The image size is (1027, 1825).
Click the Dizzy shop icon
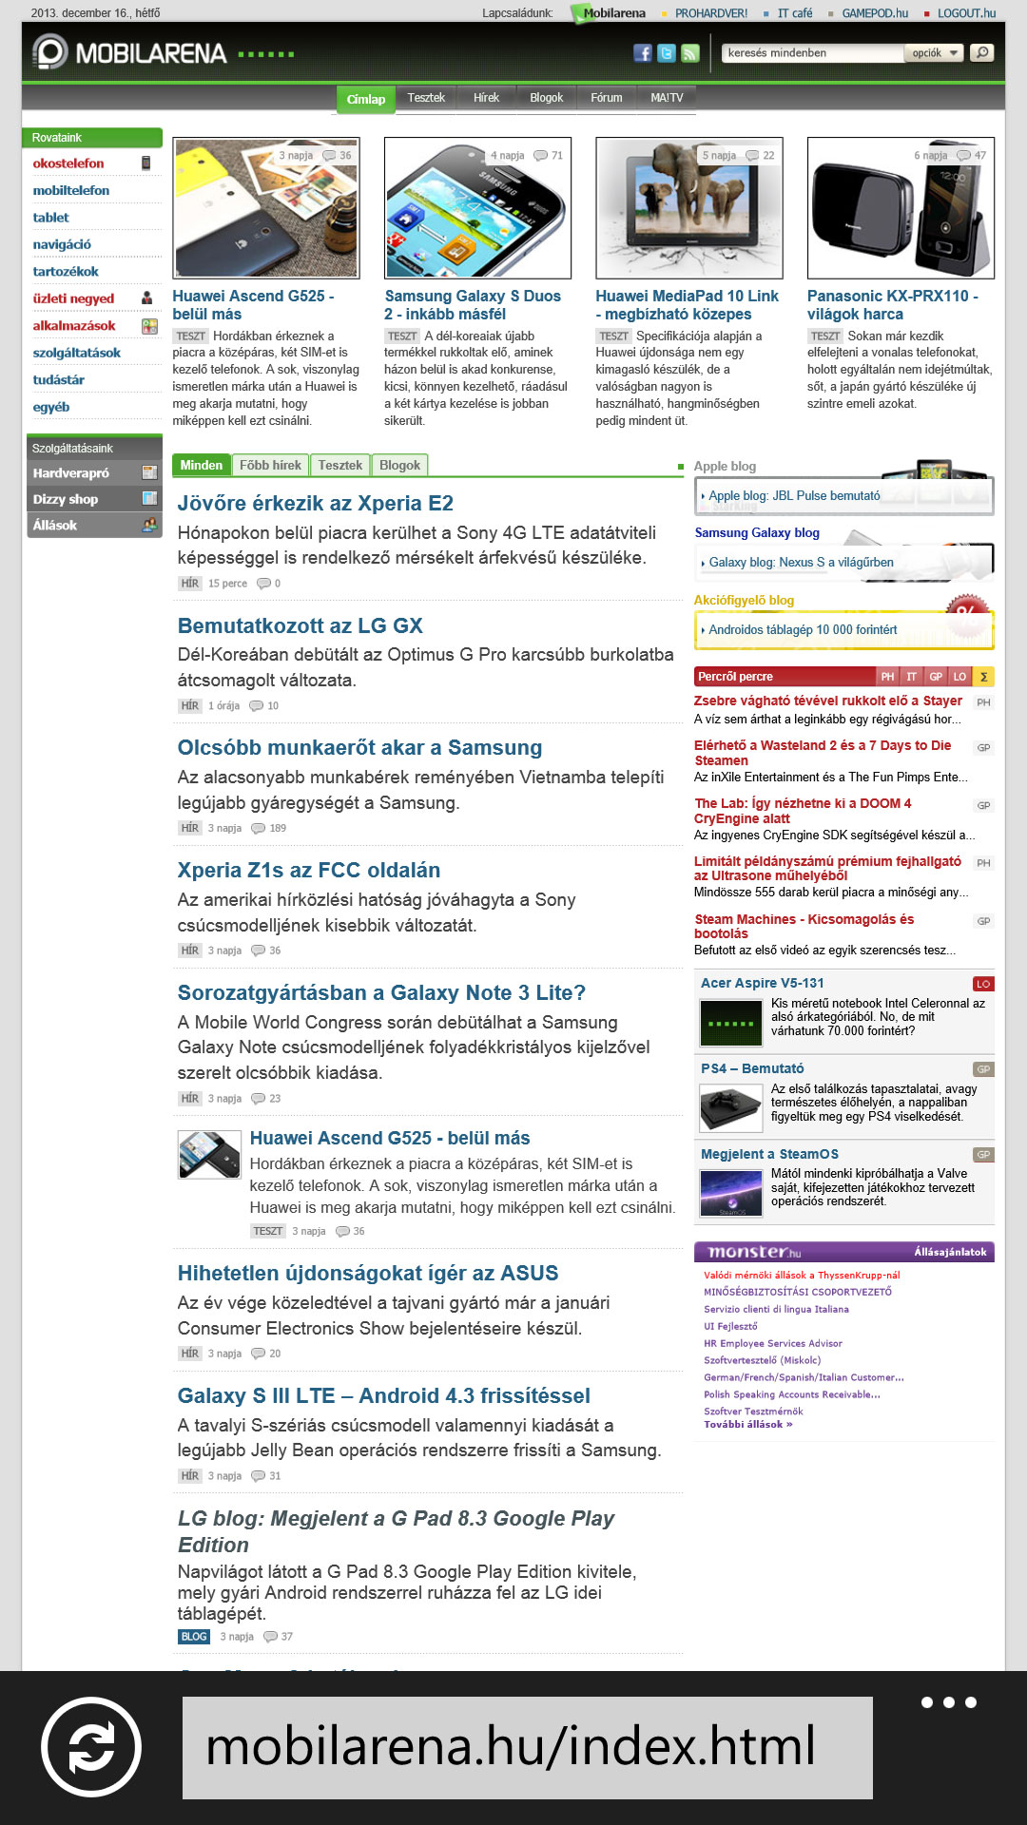[149, 498]
